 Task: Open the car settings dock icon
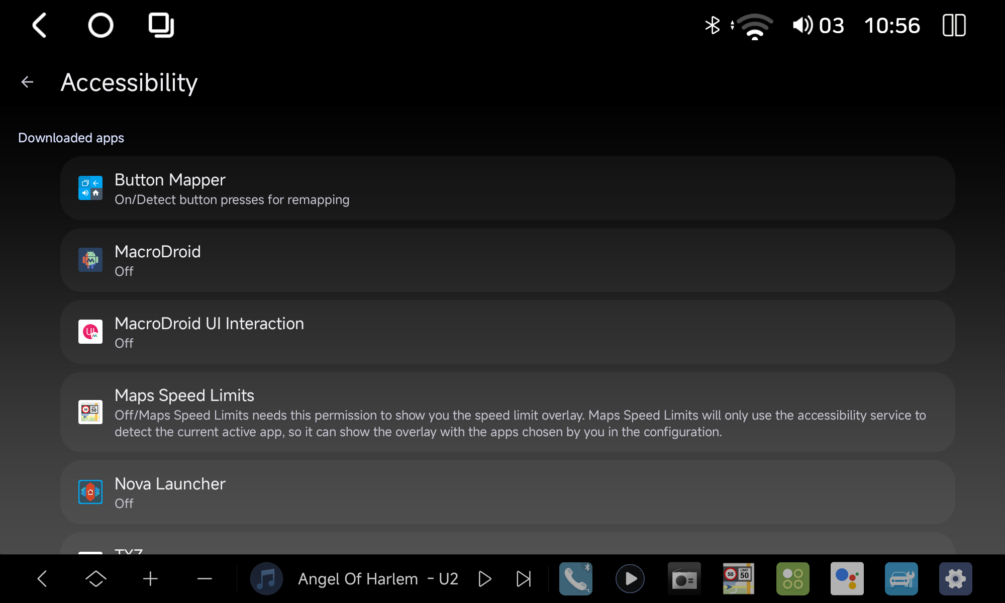click(901, 579)
